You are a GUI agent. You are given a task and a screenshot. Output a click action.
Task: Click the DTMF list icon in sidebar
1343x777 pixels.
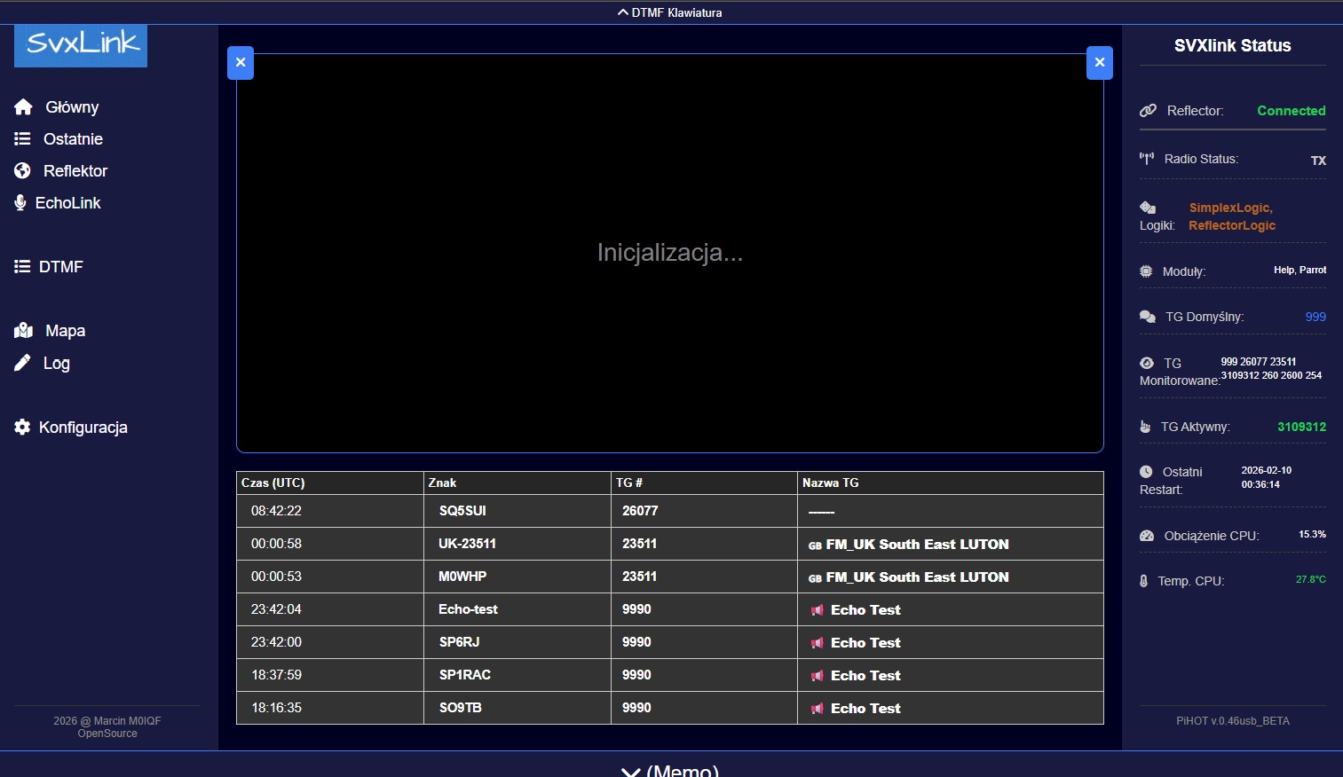tap(22, 267)
